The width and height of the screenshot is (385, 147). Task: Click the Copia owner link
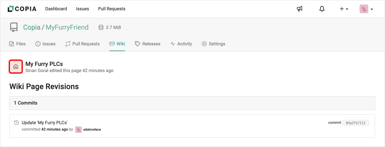pyautogui.click(x=32, y=27)
